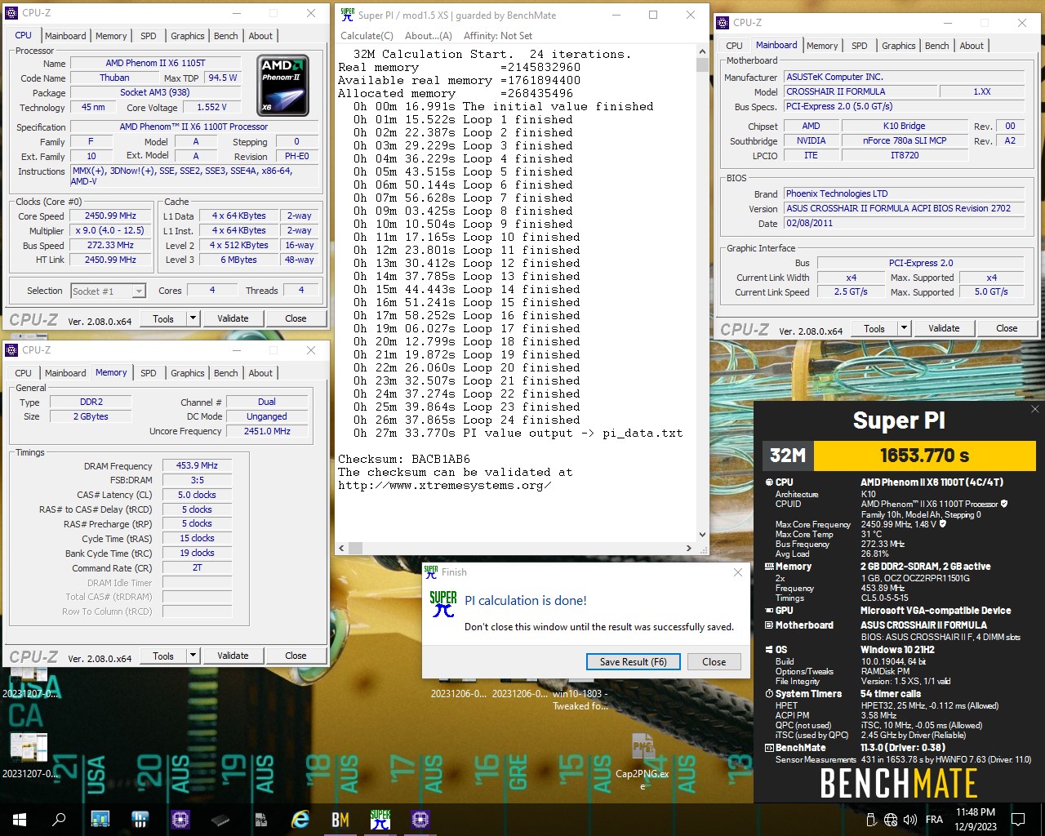Image resolution: width=1045 pixels, height=836 pixels.
Task: Switch to SPD tab in CPU-Z Memory window
Action: [148, 373]
